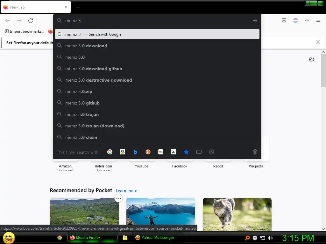Choose 'memz 3 — Search with Google' result
The width and height of the screenshot is (326, 244).
(157, 34)
